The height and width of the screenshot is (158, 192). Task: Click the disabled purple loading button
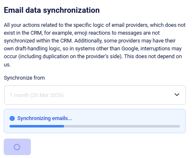point(17,147)
